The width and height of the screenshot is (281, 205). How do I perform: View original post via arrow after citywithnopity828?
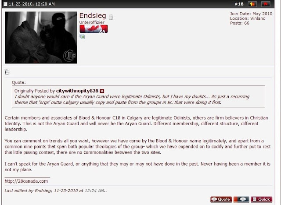(x=102, y=91)
